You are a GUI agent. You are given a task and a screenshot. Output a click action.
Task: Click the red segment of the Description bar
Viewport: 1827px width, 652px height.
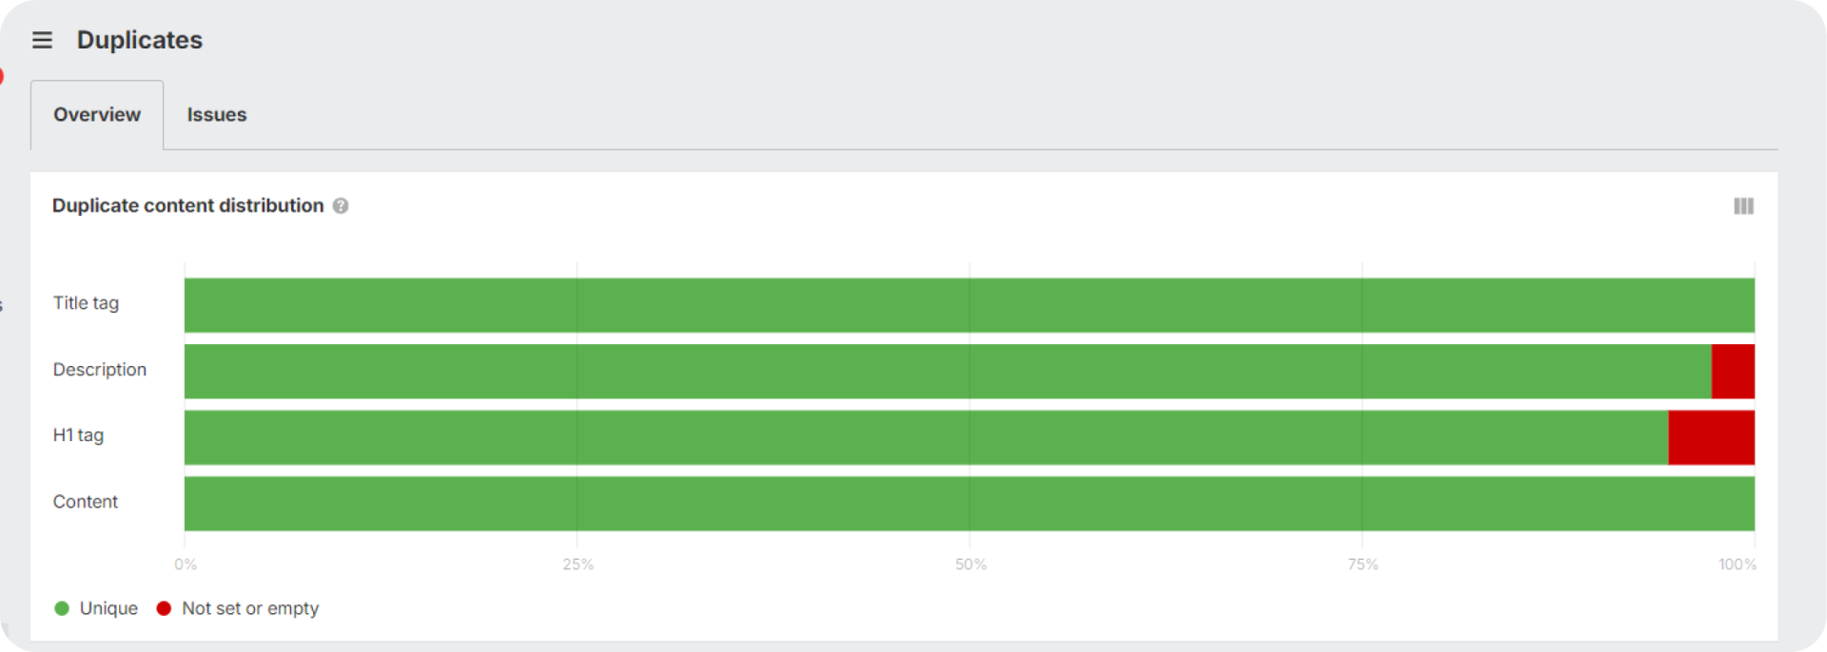pos(1733,372)
